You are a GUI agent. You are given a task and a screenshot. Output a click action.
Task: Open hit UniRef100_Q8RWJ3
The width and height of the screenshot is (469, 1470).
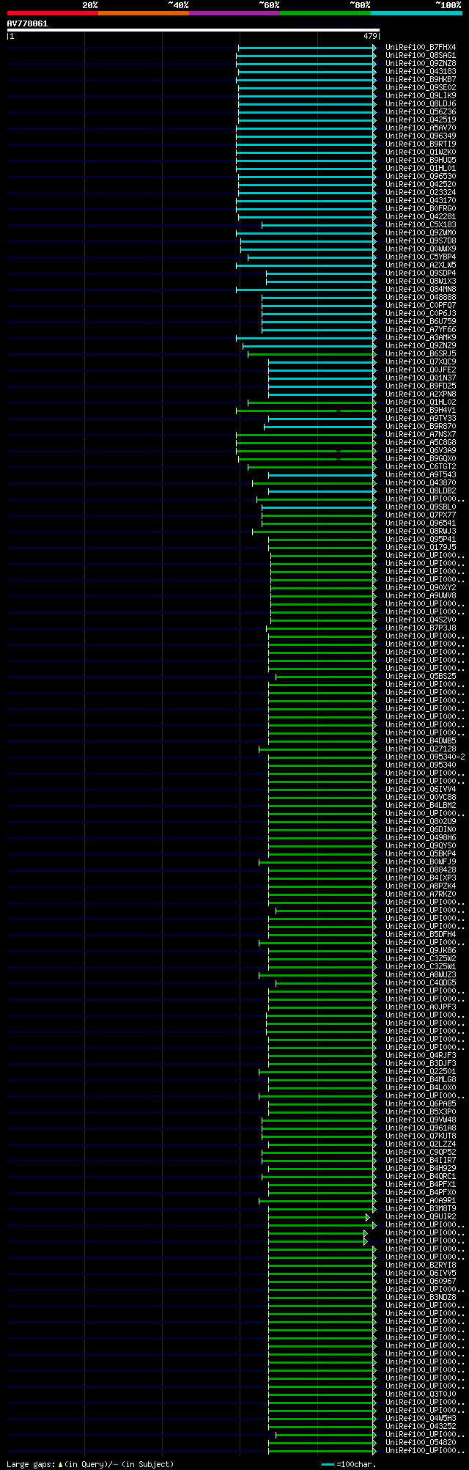click(x=421, y=531)
